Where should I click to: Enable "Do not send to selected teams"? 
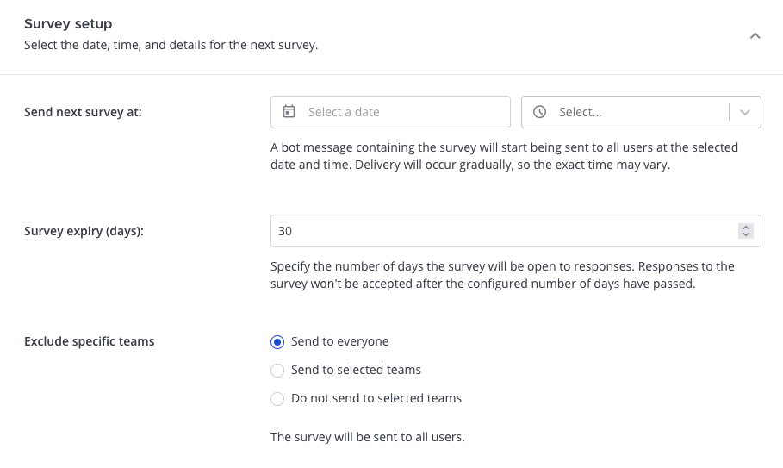[x=277, y=399]
